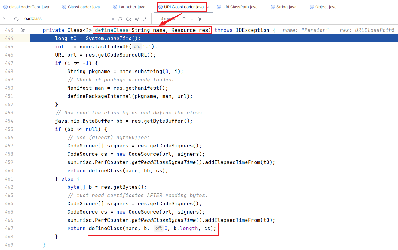The width and height of the screenshot is (398, 250).
Task: Click 'defineClass(name, b, off: 0, b.length, cs);' call
Action: click(x=153, y=228)
